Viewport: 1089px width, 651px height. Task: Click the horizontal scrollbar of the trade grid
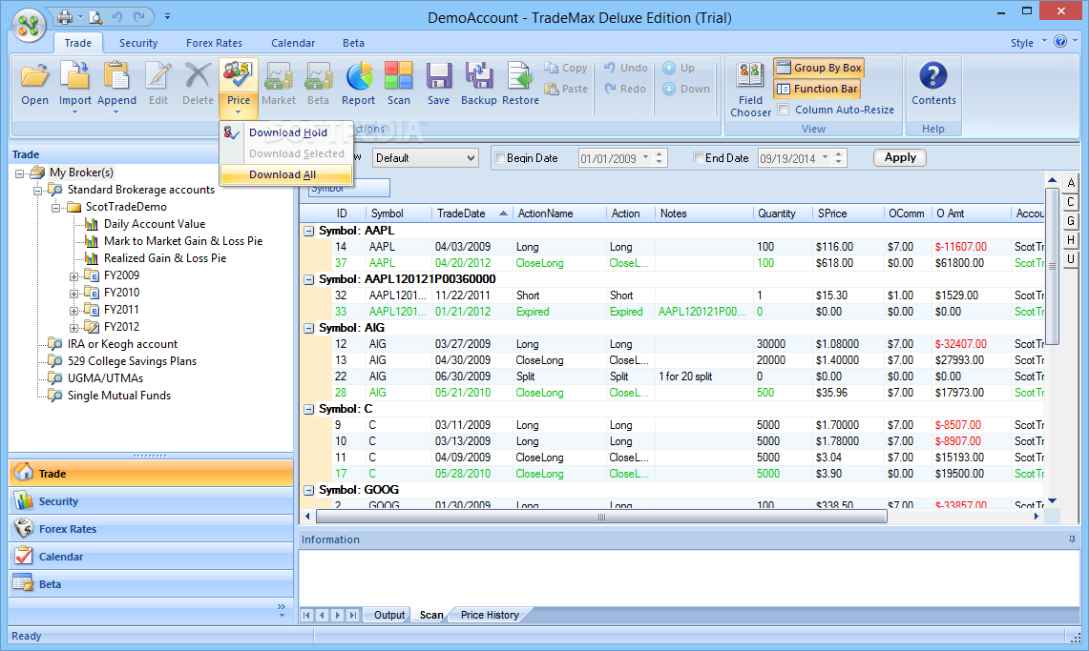coord(601,517)
